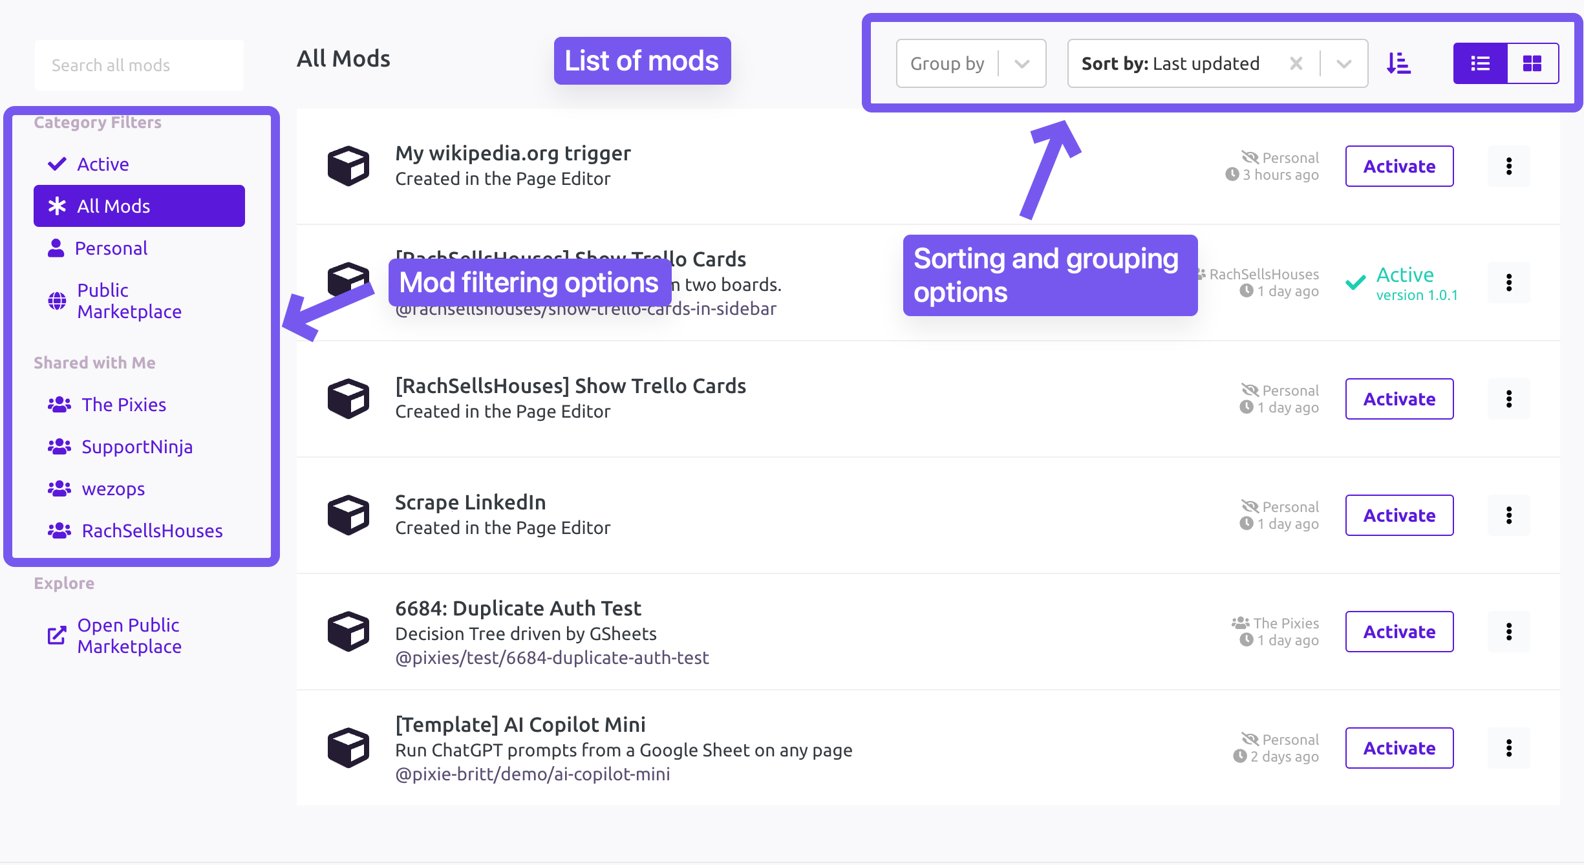Select the Personal category filter
Viewport: 1584px width, 865px height.
(111, 248)
